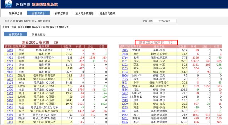
Task: Select the highlighted 創新高統計 tab in top navigation
Action: 38,13
